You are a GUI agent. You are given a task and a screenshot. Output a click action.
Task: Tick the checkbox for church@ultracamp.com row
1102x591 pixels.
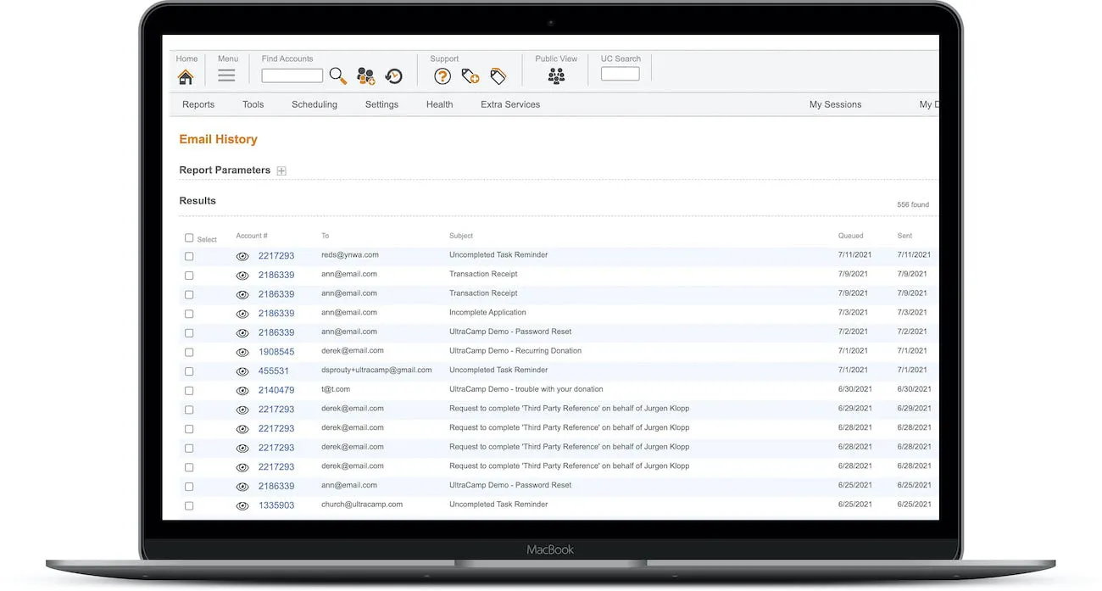(x=189, y=506)
